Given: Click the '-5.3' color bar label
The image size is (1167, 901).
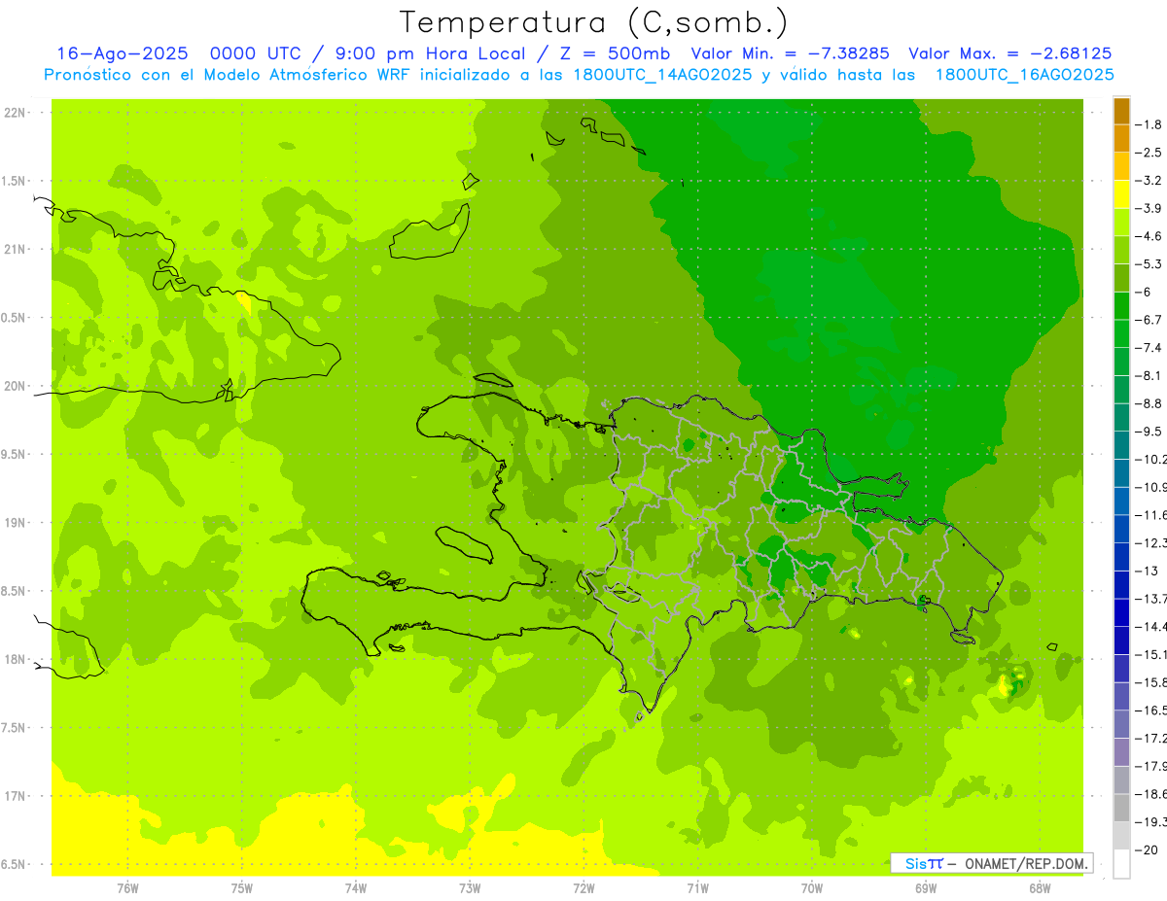Looking at the screenshot, I should pos(1149,264).
